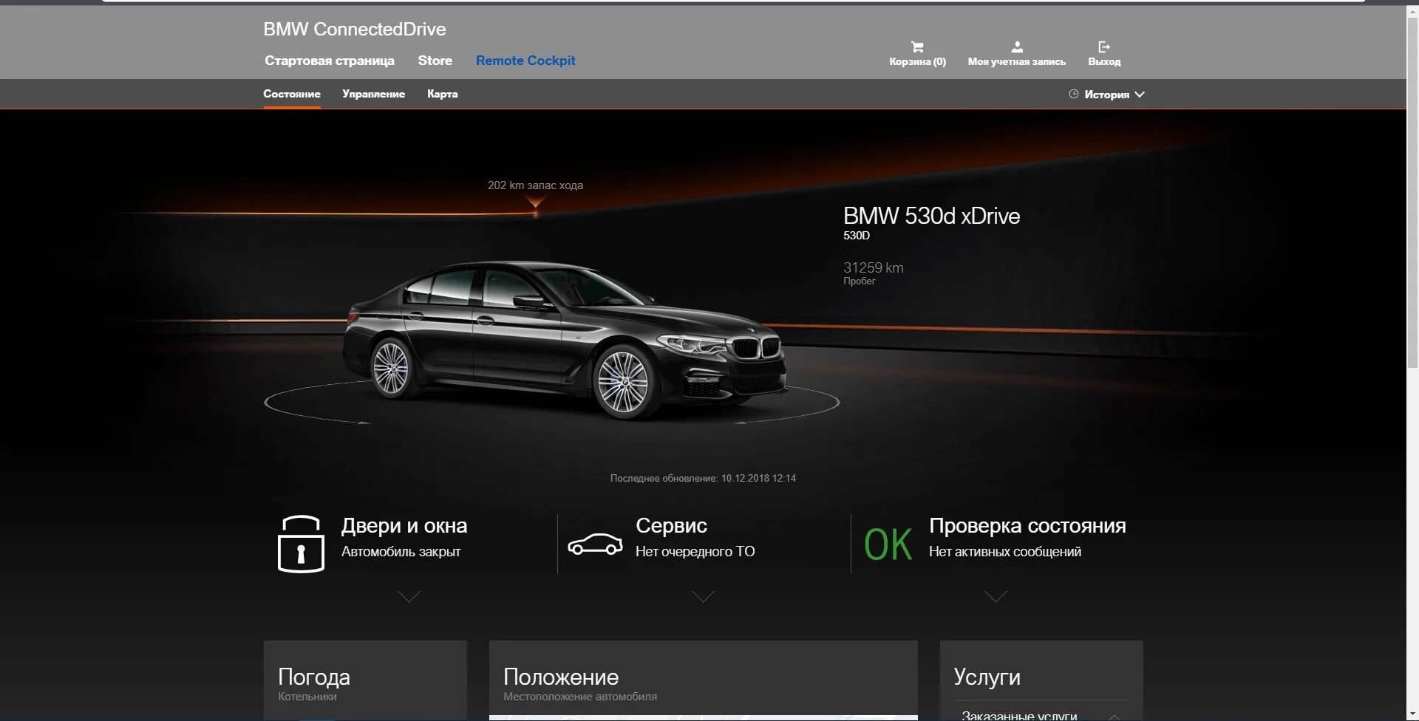Click the Двери и окна heading
The height and width of the screenshot is (721, 1419).
pos(404,526)
